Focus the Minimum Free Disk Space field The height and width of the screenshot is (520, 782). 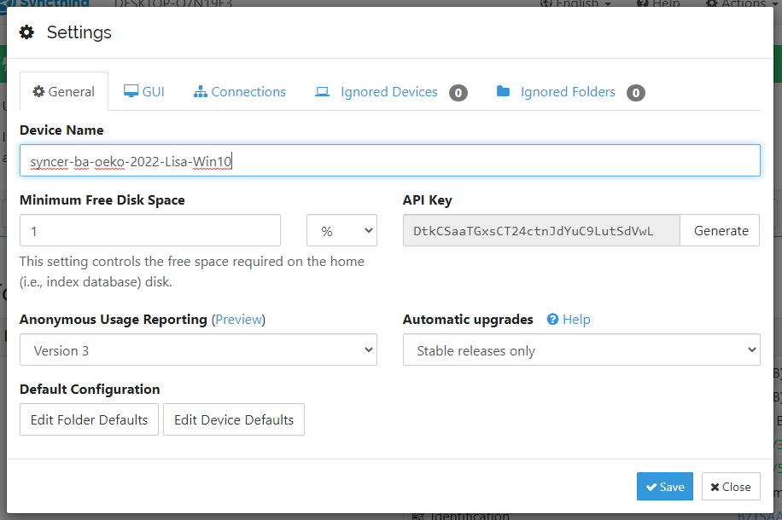150,230
